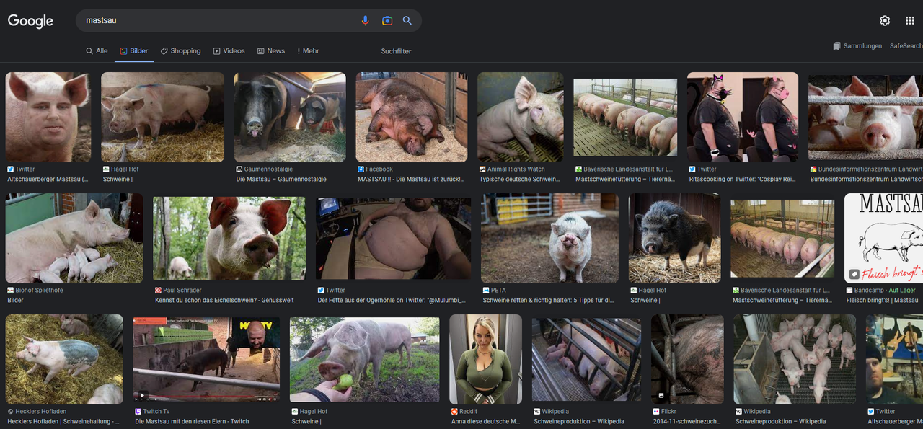Open Google Lens image search
This screenshot has width=923, height=429.
click(387, 20)
